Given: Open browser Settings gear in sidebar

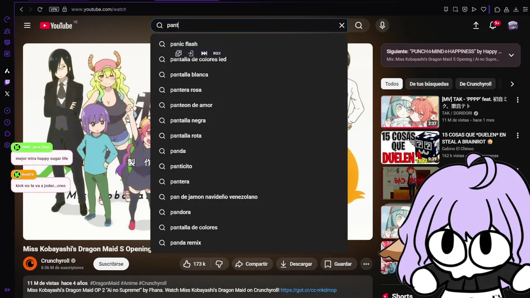Looking at the screenshot, I should click(7, 145).
